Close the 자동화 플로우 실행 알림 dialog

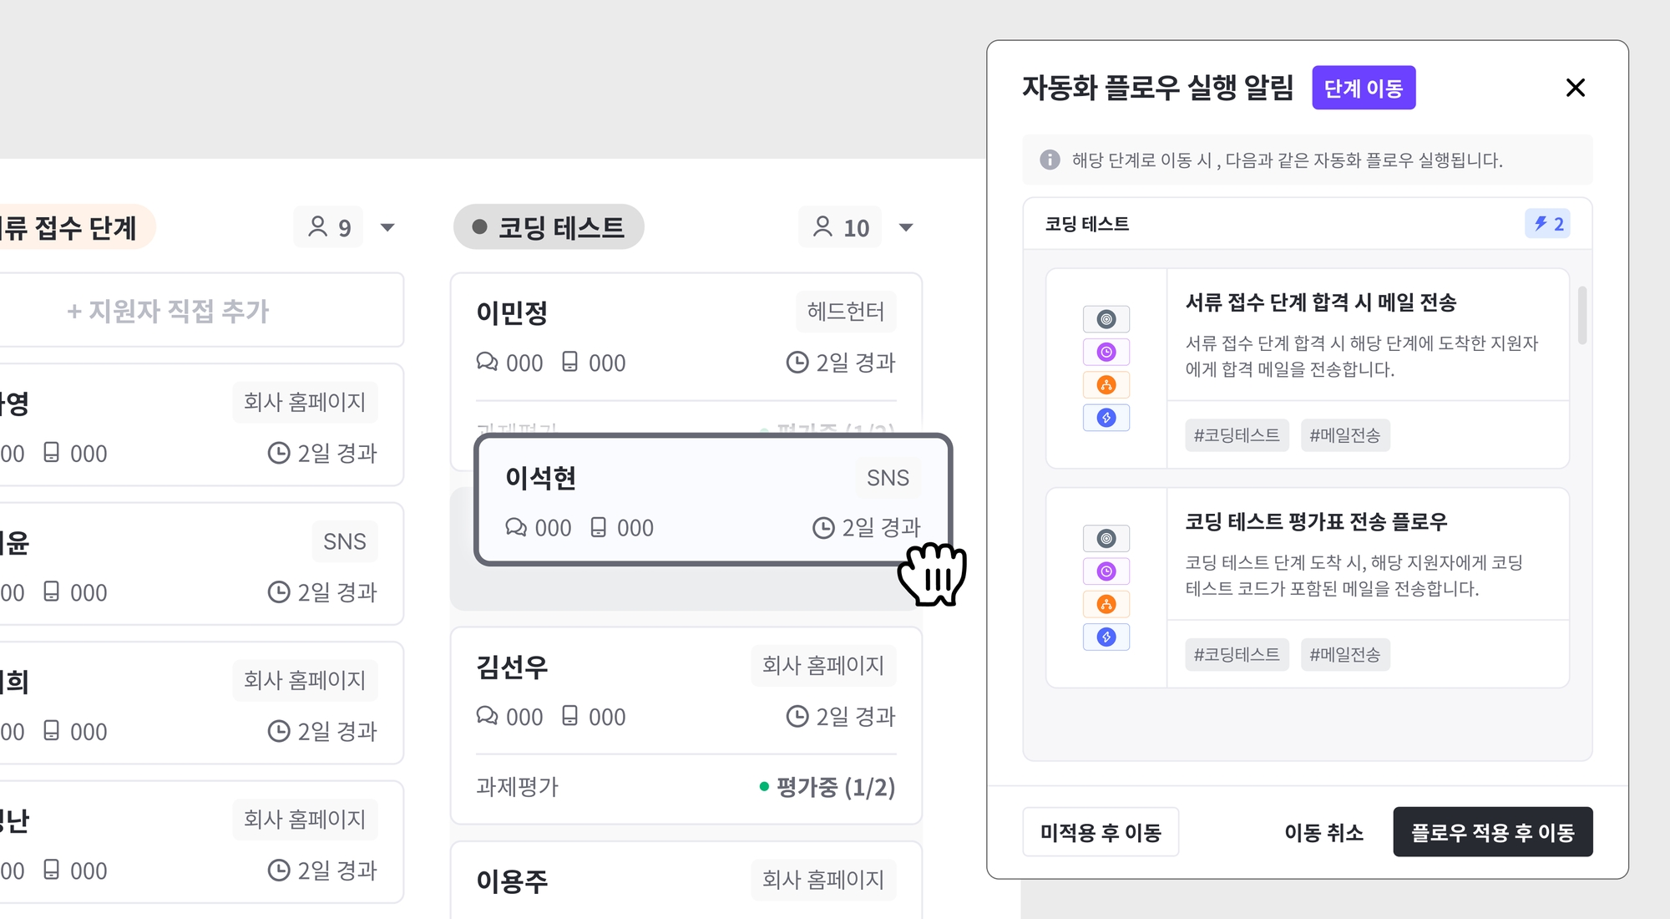1575,88
